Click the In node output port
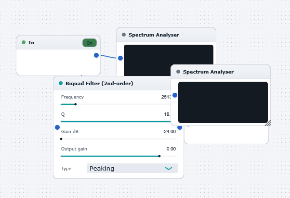The image size is (290, 198). tap(96, 55)
